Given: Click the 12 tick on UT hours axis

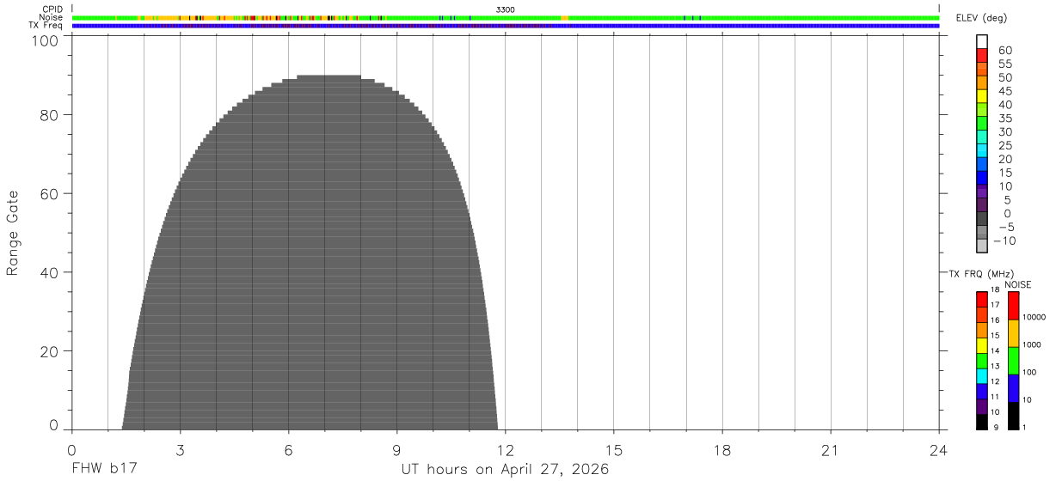Looking at the screenshot, I should (505, 450).
